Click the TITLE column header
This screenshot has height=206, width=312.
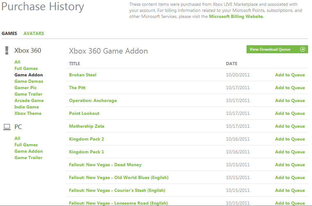[74, 64]
